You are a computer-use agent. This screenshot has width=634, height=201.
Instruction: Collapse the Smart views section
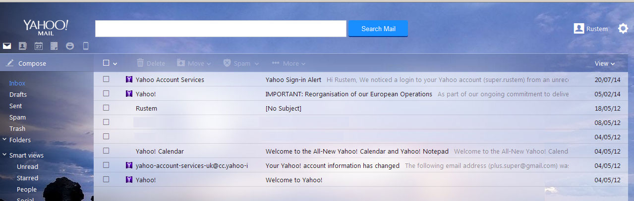(x=4, y=155)
